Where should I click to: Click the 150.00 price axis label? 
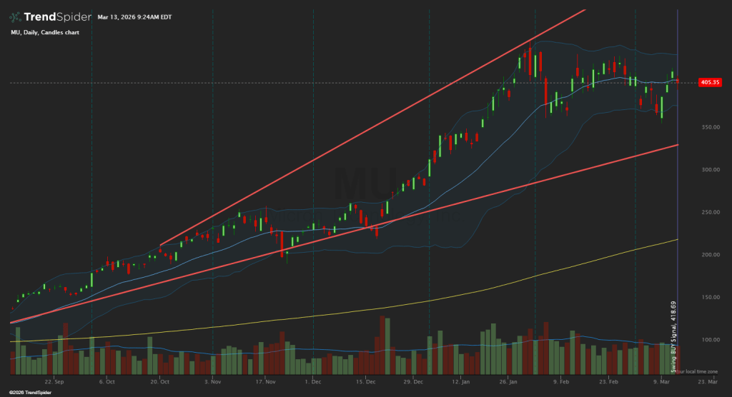tap(710, 297)
